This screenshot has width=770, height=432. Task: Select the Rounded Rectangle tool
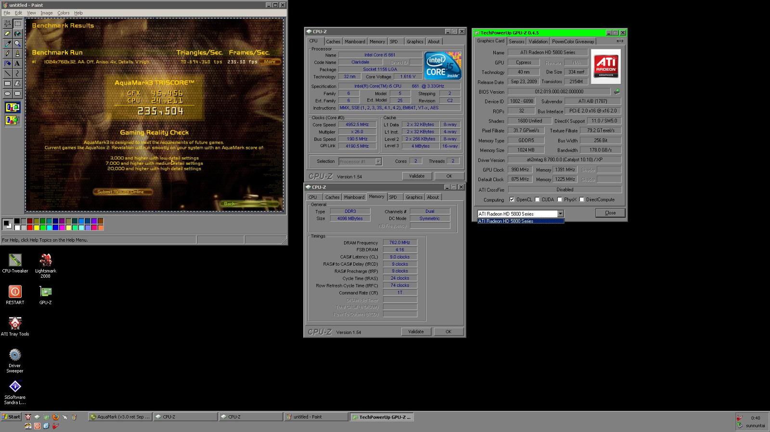tap(18, 94)
